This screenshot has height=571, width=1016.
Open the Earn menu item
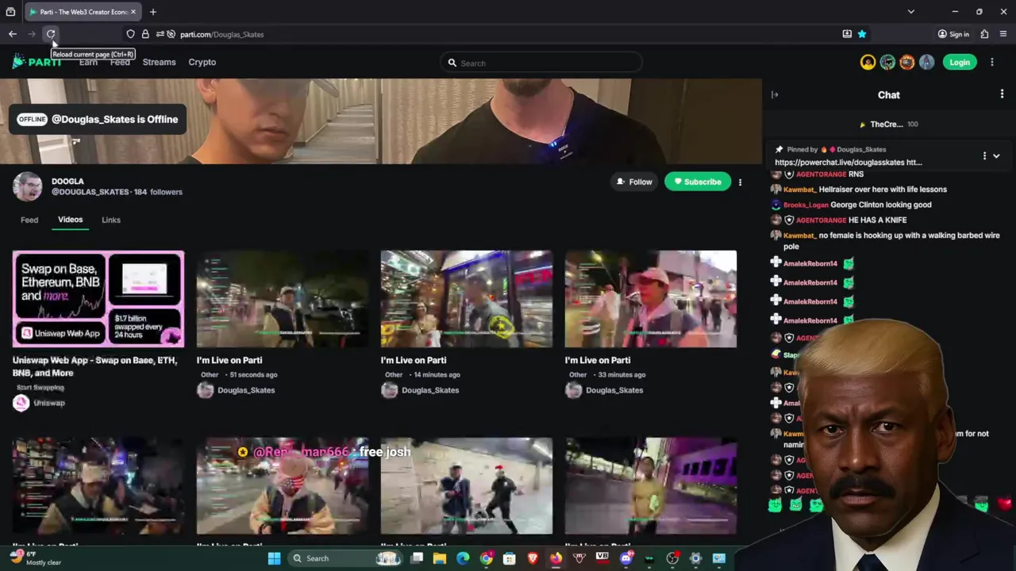(x=88, y=62)
